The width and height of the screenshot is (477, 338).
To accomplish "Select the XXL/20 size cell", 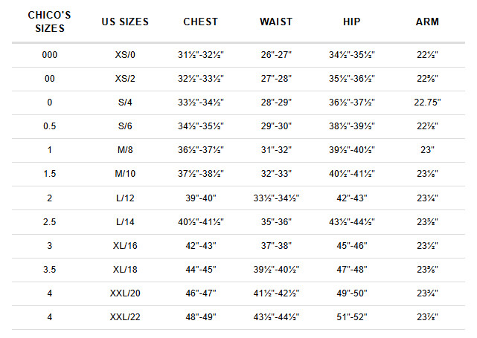I will 125,293.
